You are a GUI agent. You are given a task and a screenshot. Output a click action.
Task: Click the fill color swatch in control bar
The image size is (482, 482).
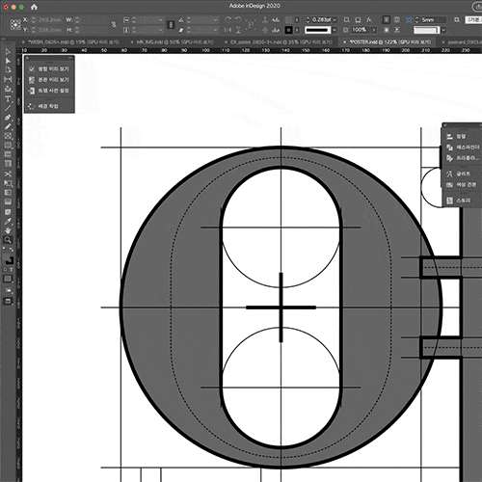point(288,20)
